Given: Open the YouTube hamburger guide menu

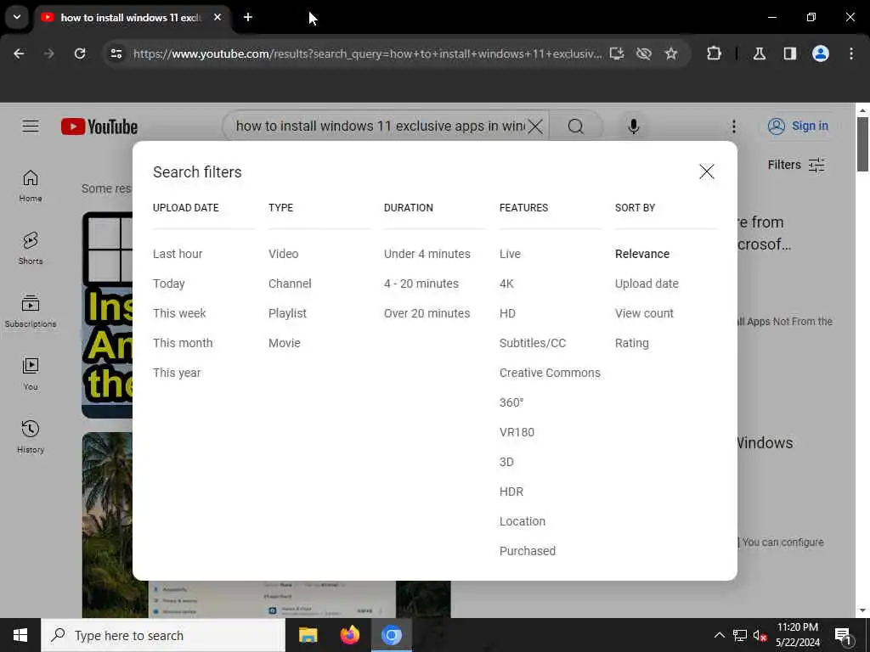Looking at the screenshot, I should (31, 126).
